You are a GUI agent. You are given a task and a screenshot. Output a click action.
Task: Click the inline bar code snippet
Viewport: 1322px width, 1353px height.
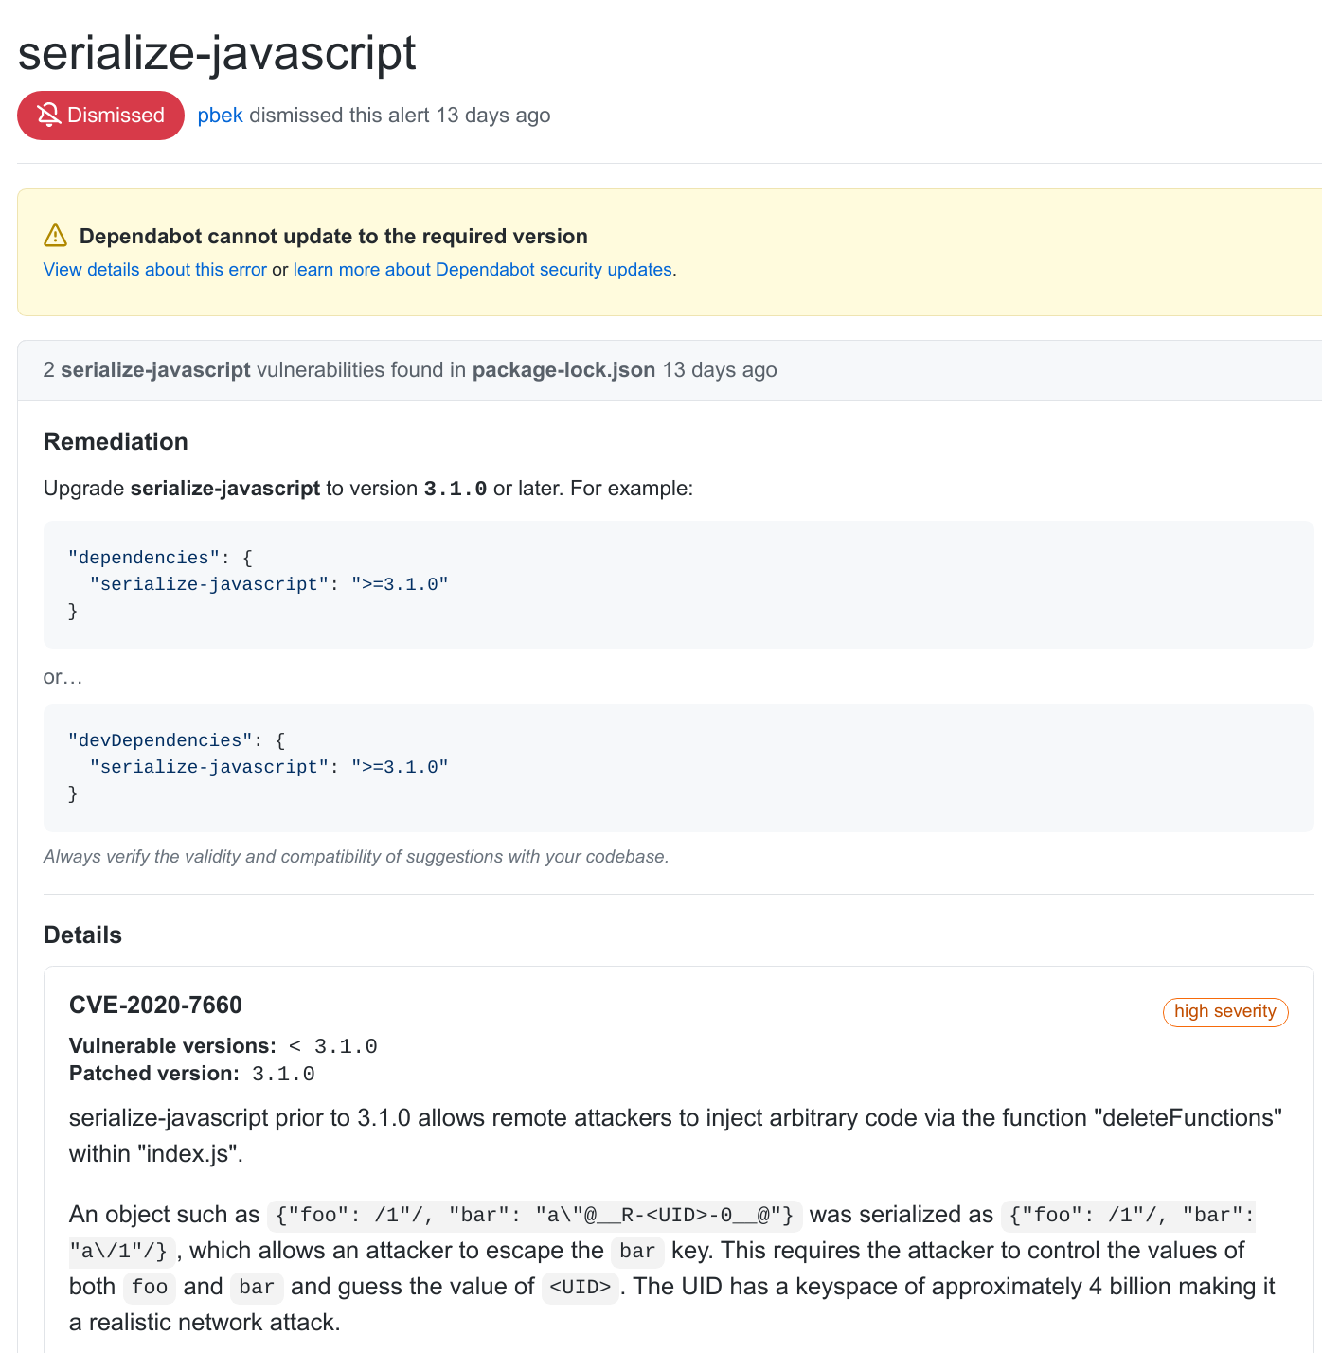click(636, 1252)
